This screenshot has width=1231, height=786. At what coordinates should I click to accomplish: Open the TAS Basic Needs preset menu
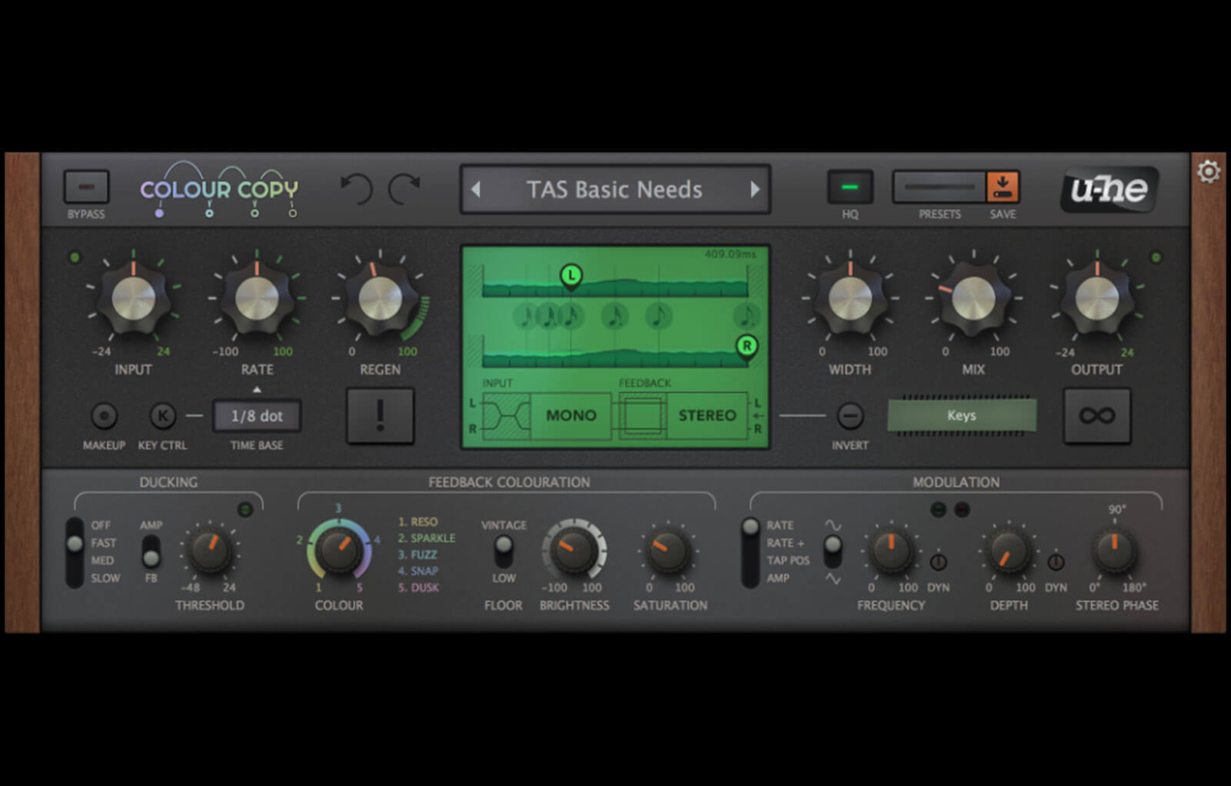(x=615, y=189)
